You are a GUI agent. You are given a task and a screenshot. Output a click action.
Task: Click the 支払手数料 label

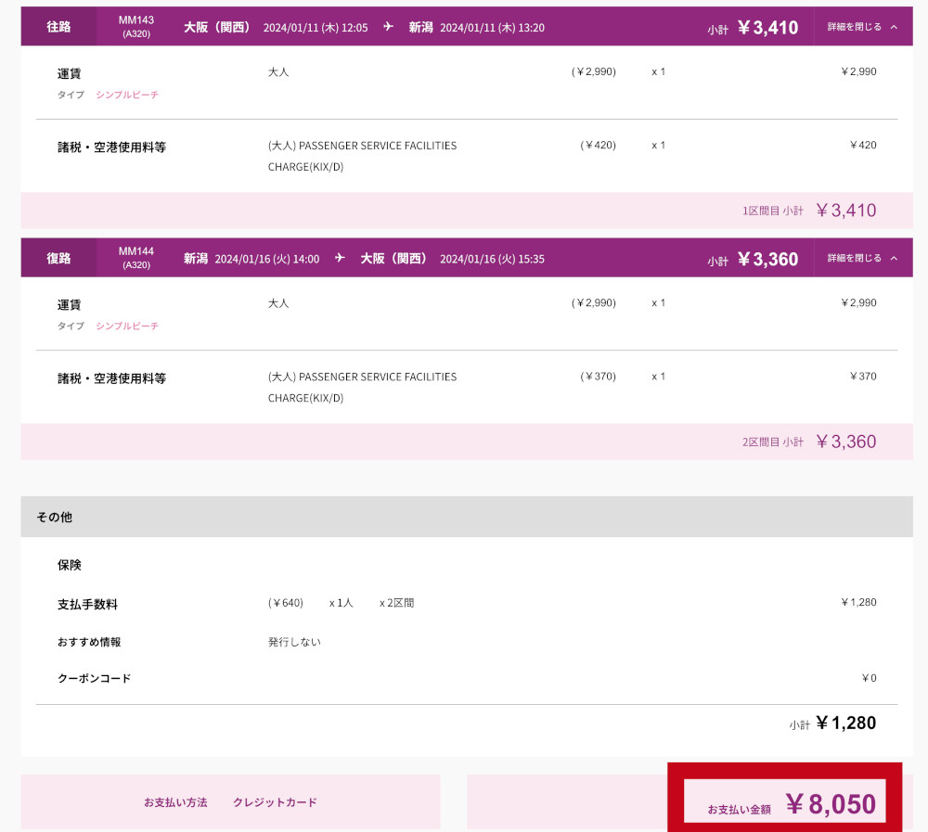(87, 604)
